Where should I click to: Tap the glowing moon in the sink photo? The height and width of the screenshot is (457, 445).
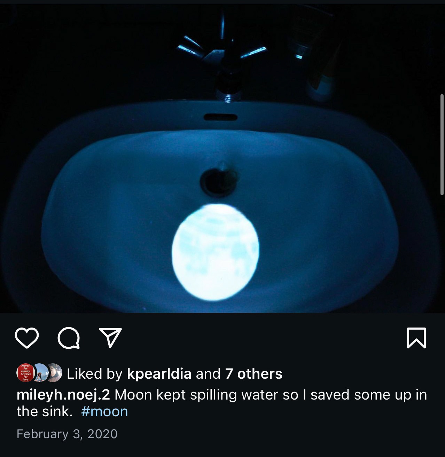(216, 253)
